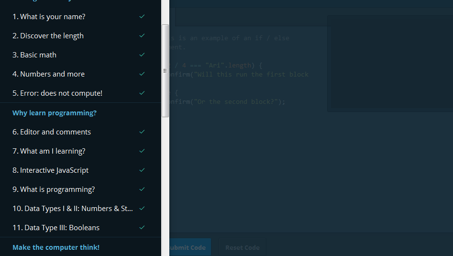Click the Reset Code button
453x256 pixels.
point(243,247)
